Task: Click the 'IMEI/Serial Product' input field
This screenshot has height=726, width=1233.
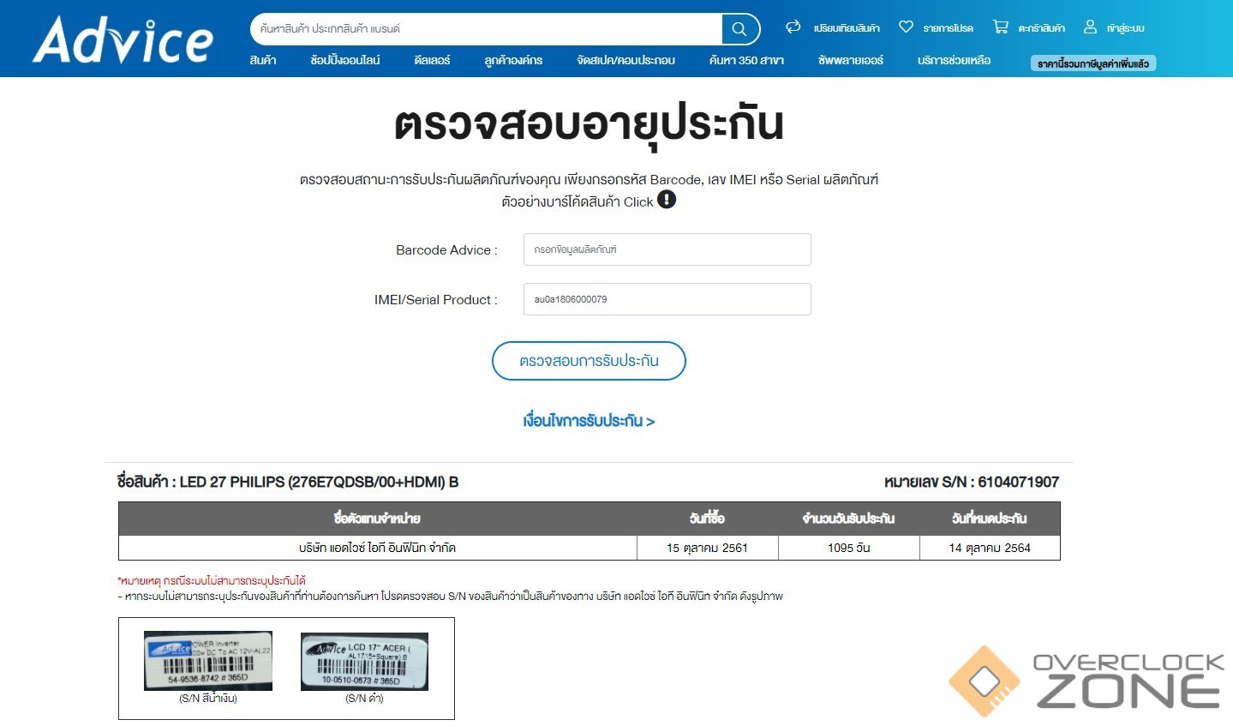Action: pos(667,299)
